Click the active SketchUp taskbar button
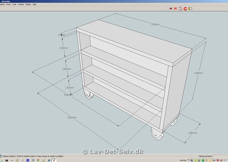 [54, 160]
